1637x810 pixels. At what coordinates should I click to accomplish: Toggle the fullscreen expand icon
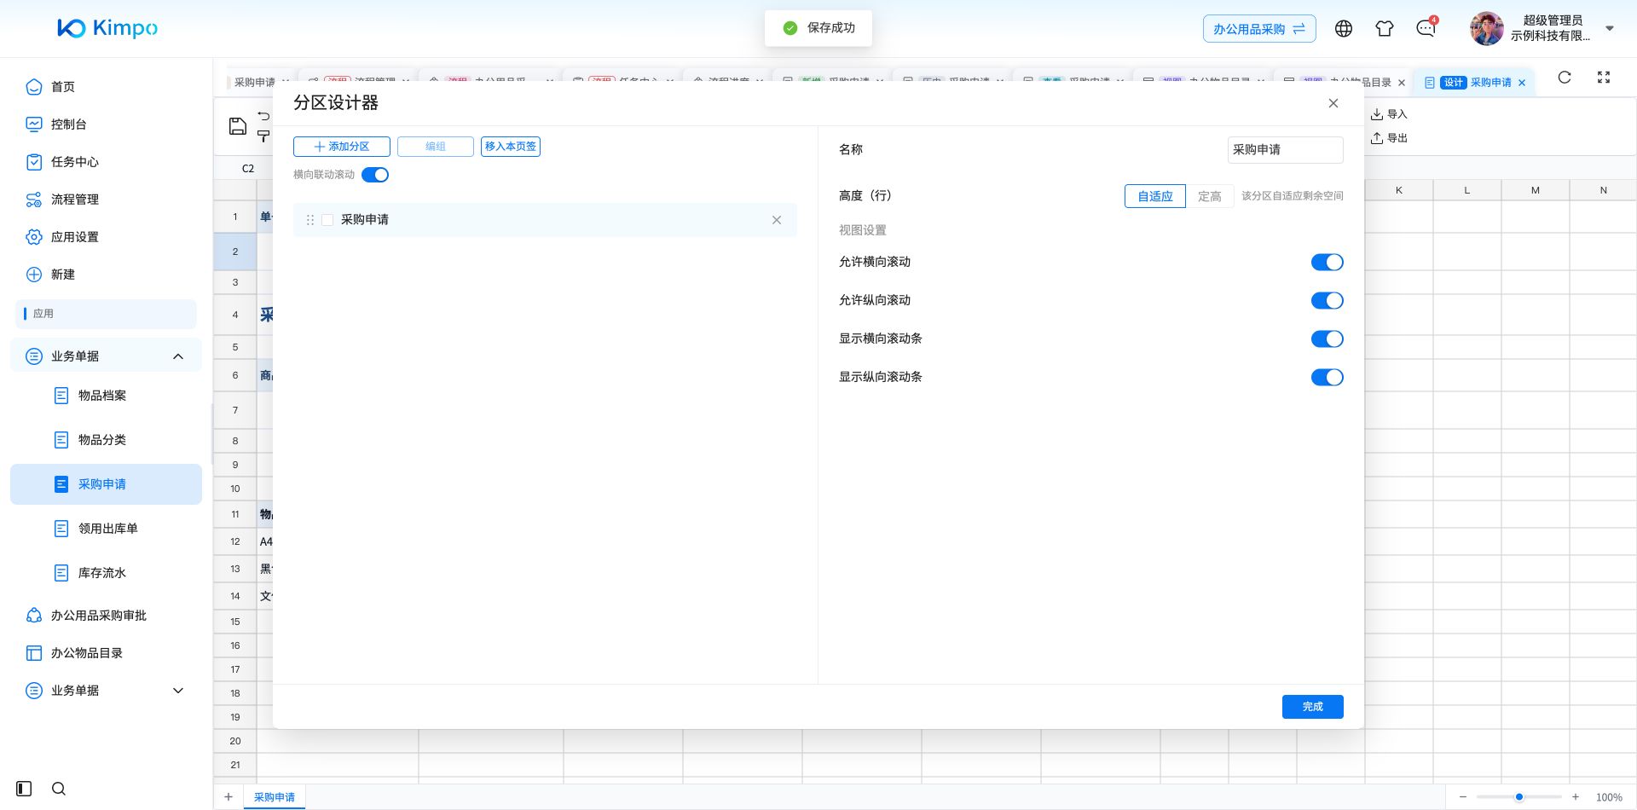[x=1604, y=78]
